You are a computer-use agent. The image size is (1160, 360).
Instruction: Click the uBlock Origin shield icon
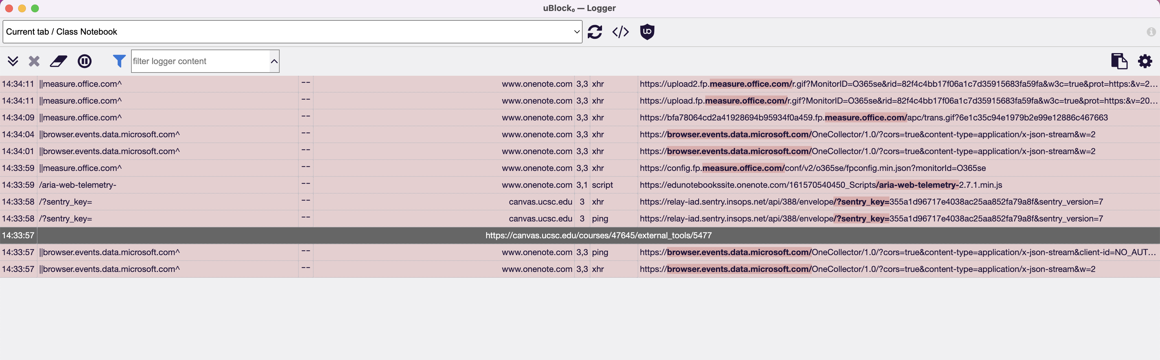coord(647,31)
